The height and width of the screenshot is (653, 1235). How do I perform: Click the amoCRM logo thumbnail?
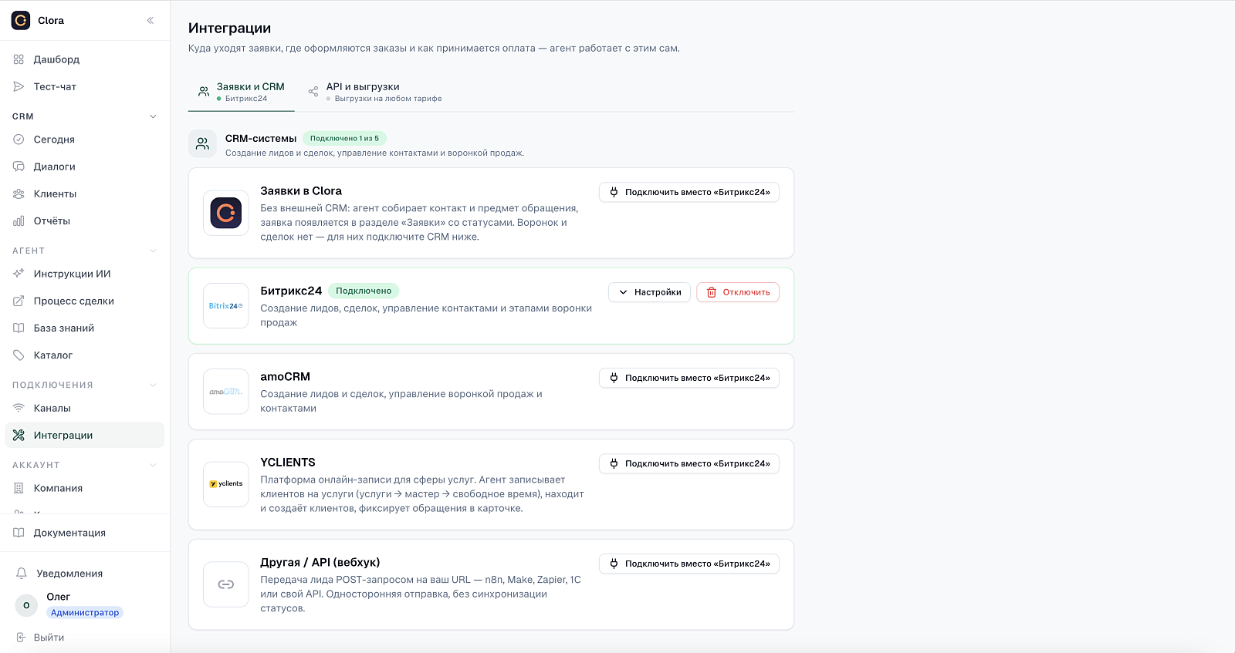point(226,392)
